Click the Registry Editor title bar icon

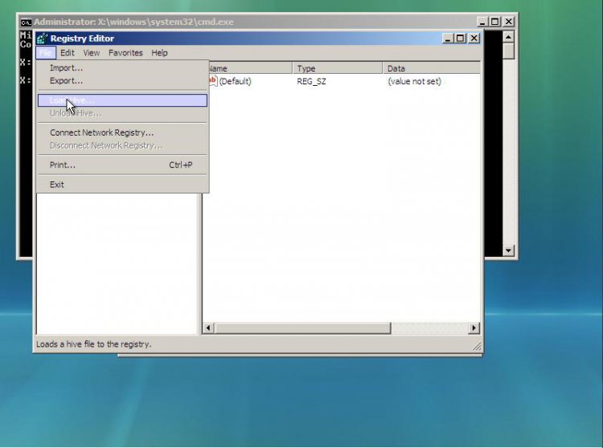[x=43, y=39]
